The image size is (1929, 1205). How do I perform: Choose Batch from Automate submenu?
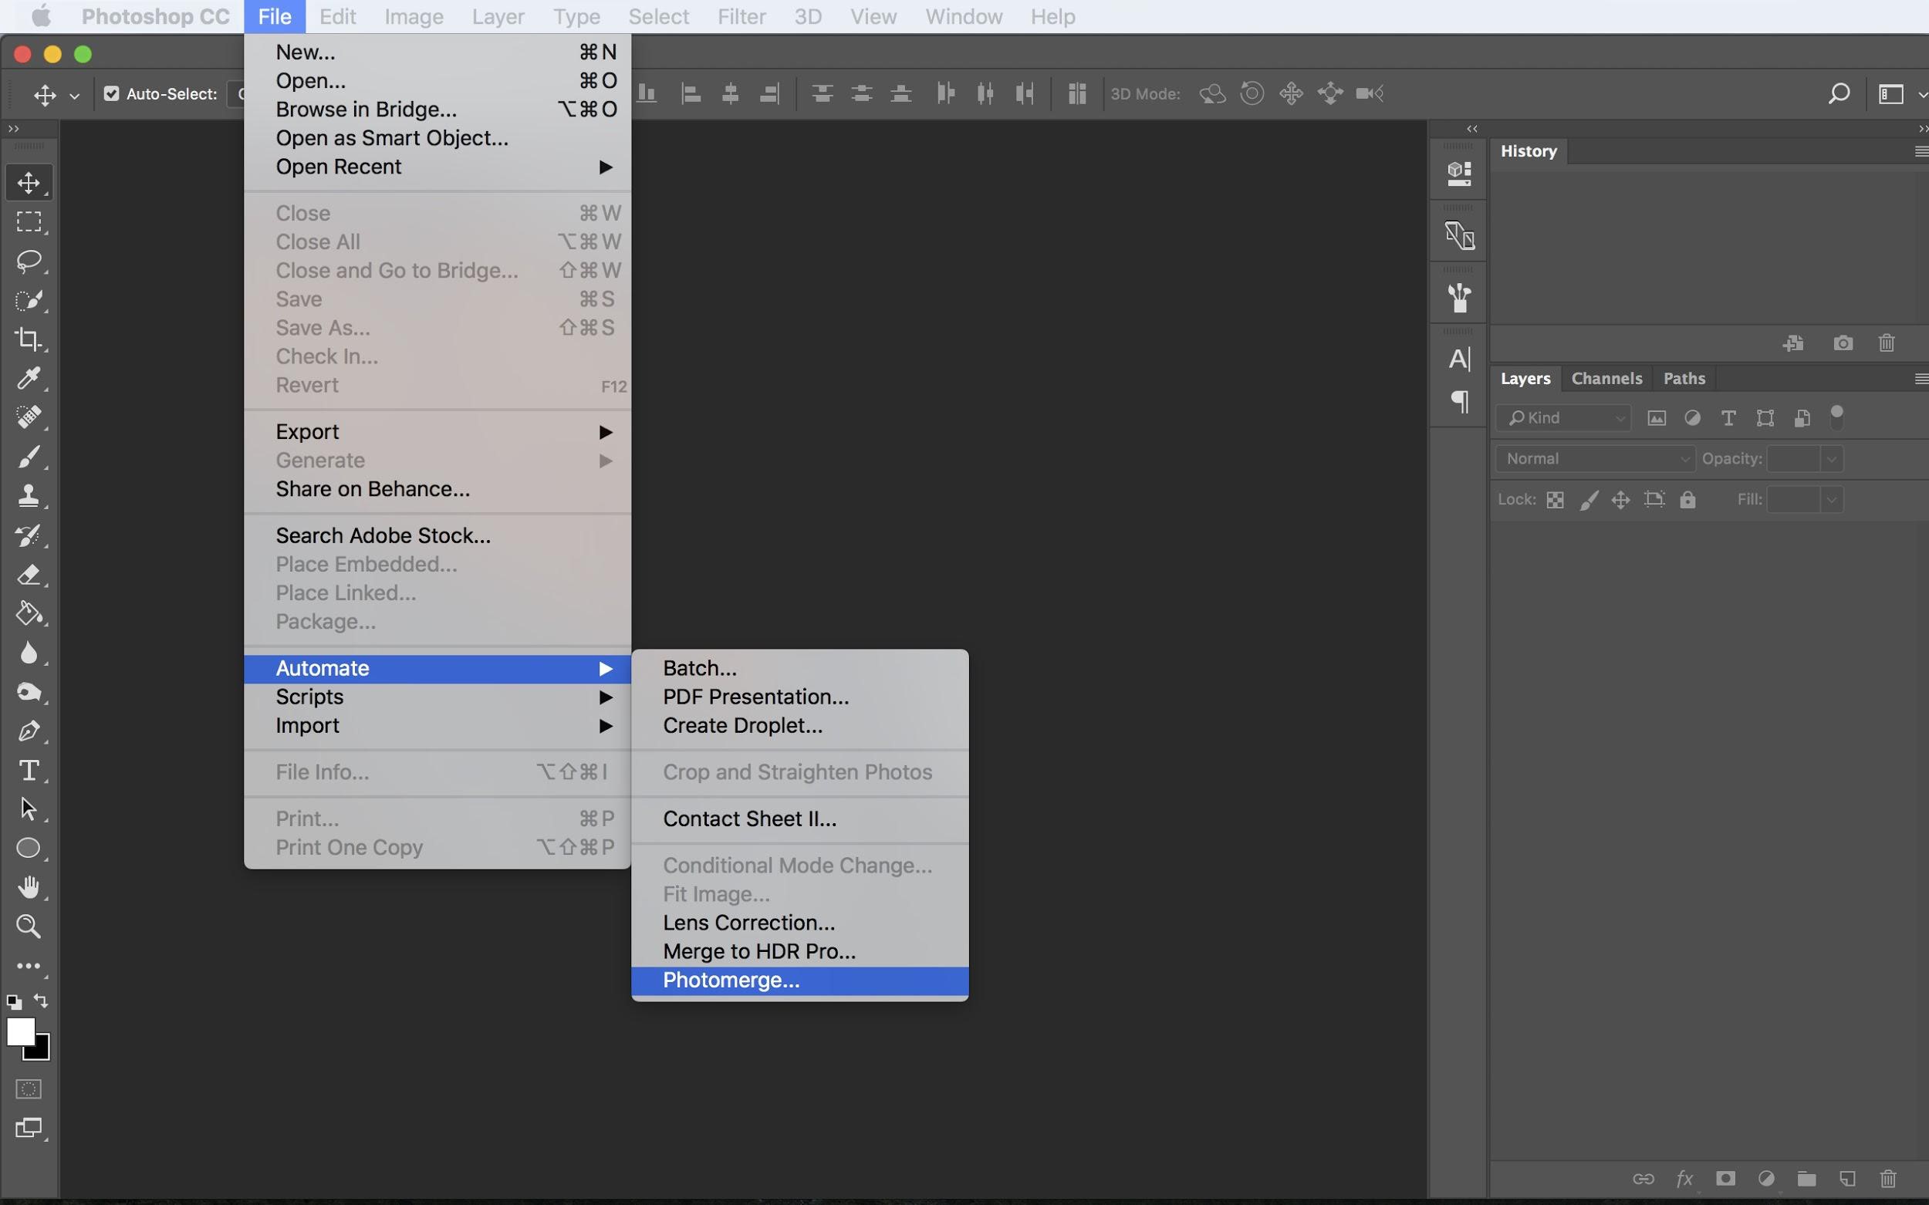[x=799, y=669]
